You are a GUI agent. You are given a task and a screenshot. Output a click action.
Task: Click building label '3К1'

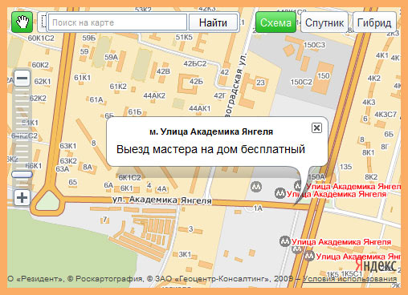[x=185, y=254]
